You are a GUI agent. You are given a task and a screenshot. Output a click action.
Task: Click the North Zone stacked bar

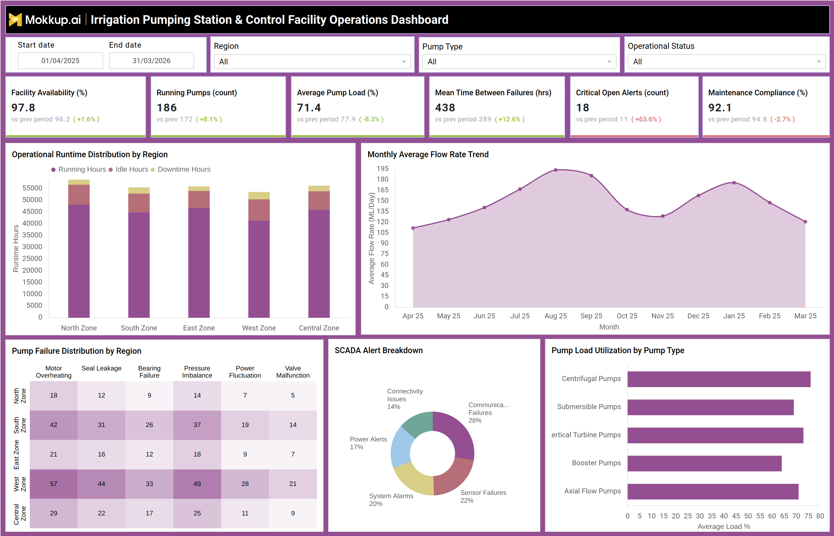(x=79, y=249)
